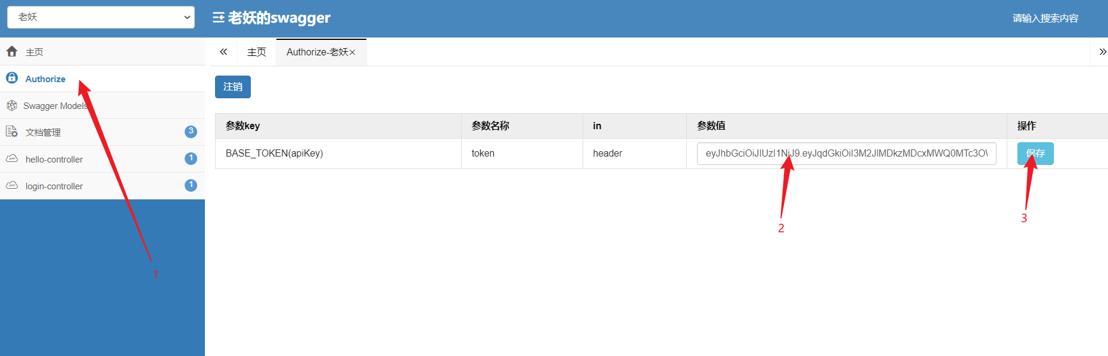The width and height of the screenshot is (1108, 356).
Task: Click the 注销 button
Action: click(233, 87)
